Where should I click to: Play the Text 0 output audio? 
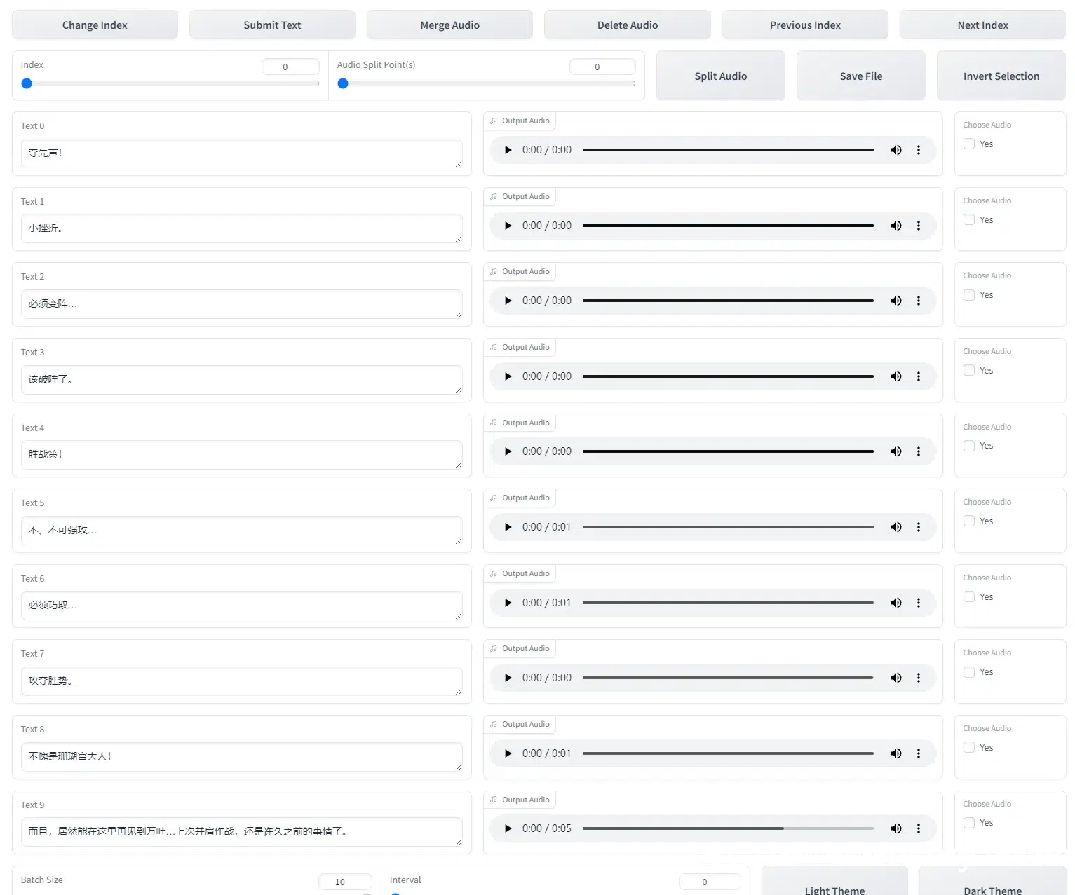[x=508, y=150]
